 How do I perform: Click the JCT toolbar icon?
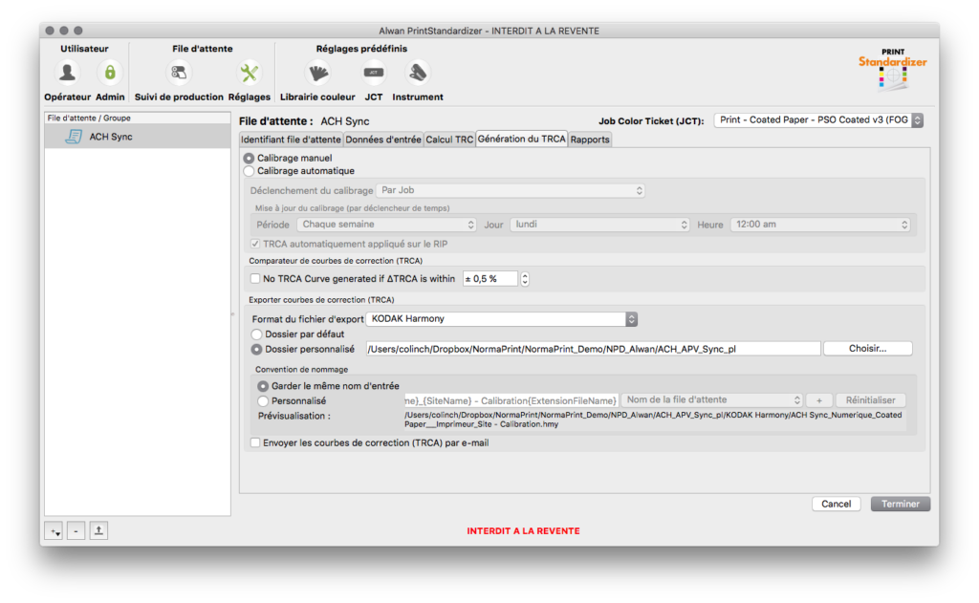coord(374,74)
